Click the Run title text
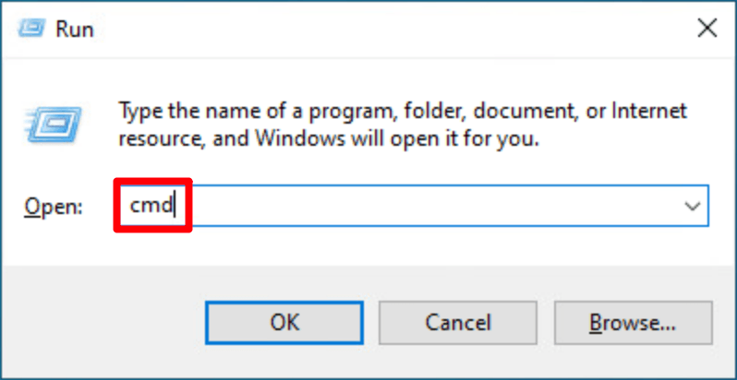 [74, 30]
